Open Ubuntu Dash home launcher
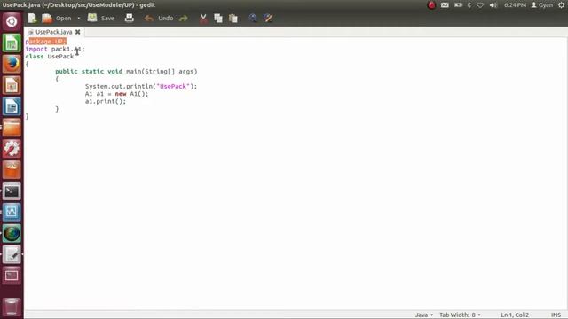The image size is (568, 319). pyautogui.click(x=12, y=21)
